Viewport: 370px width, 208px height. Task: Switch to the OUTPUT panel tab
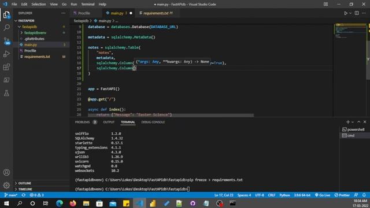point(109,122)
